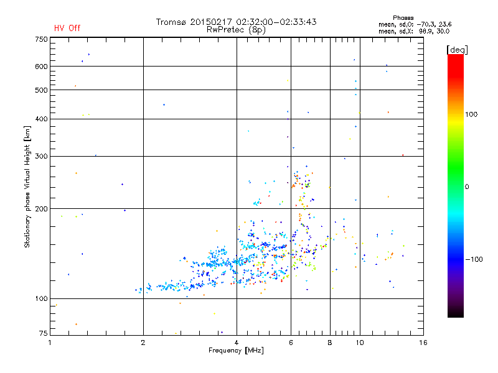Click the title 'Tromsø 20150217 02:32:00-02:33:43'
The image size is (498, 373).
coord(236,22)
